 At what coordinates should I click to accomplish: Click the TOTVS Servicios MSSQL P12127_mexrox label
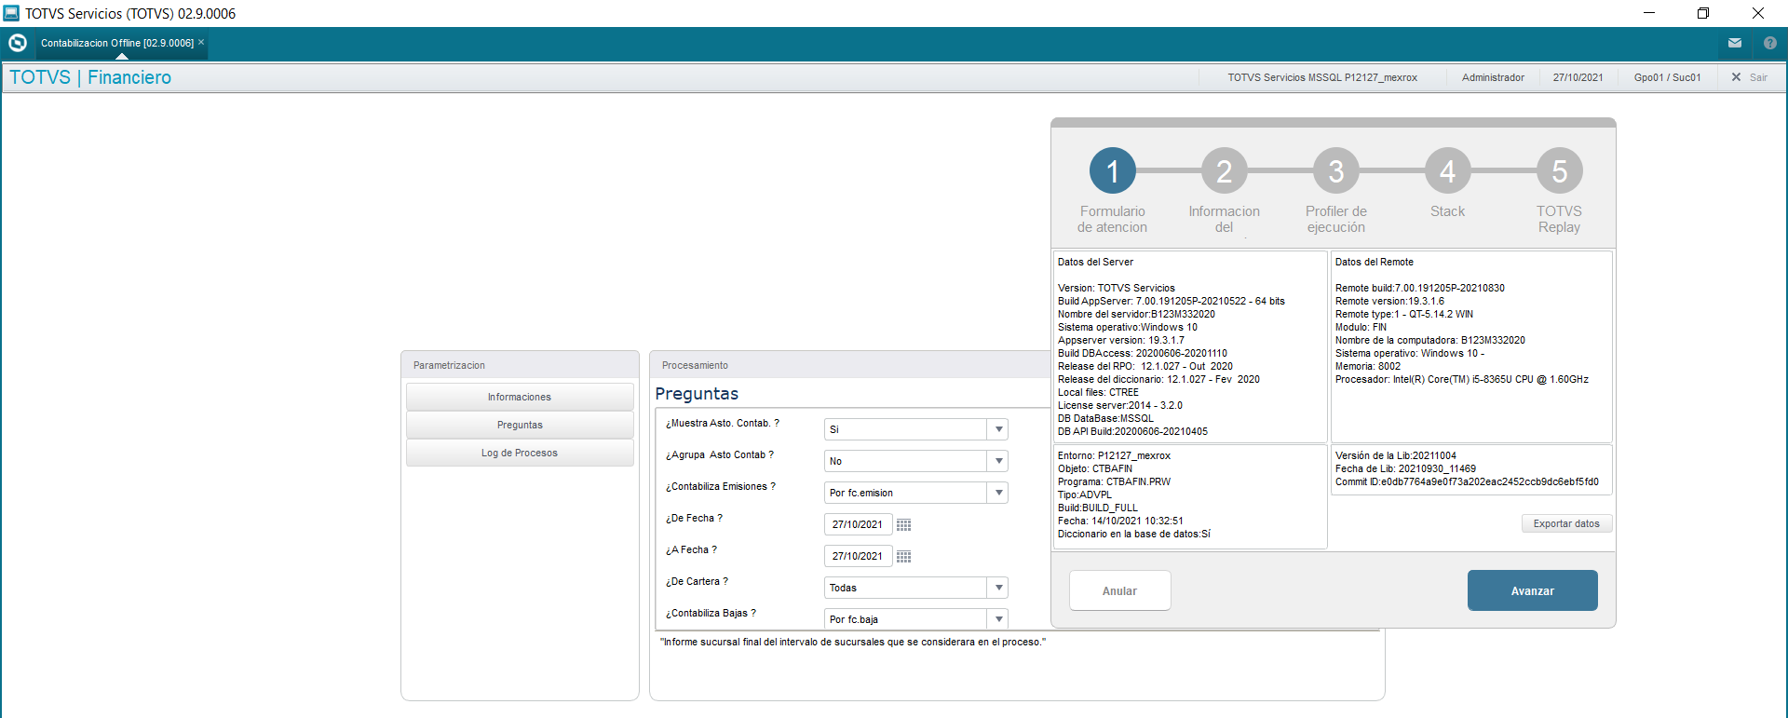1322,77
